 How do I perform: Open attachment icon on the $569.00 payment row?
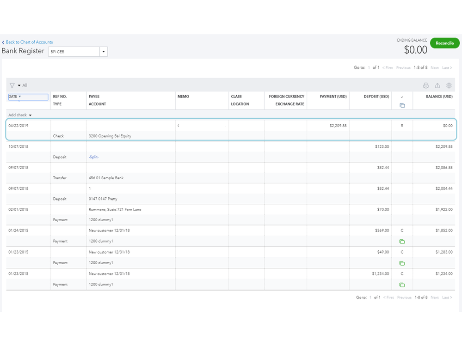(402, 242)
